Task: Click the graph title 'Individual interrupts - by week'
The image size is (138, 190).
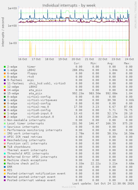Action: [x=69, y=5]
